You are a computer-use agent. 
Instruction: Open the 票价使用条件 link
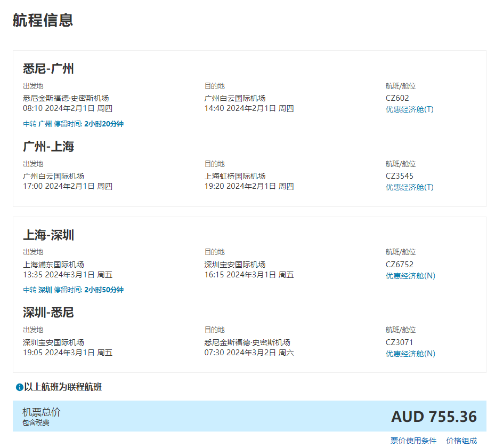click(413, 441)
